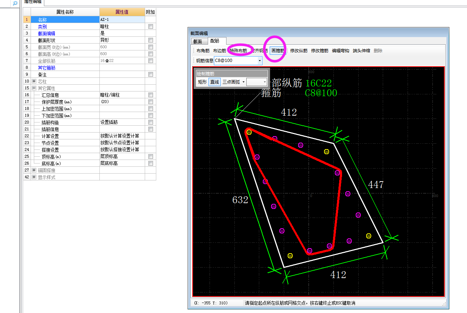Tick the 附加 checkbox for 上加密范围
This screenshot has width=467, height=313.
point(151,108)
